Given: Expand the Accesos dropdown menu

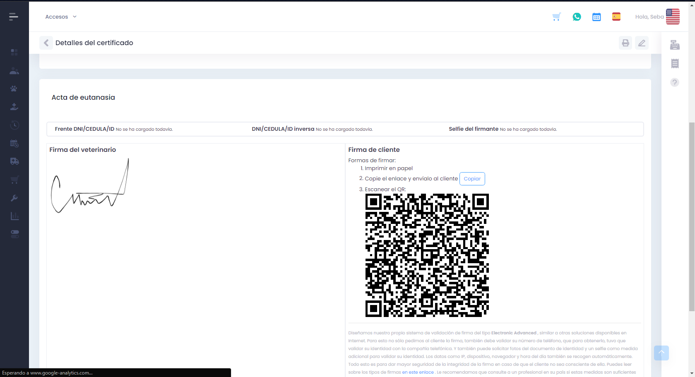Looking at the screenshot, I should (x=61, y=17).
